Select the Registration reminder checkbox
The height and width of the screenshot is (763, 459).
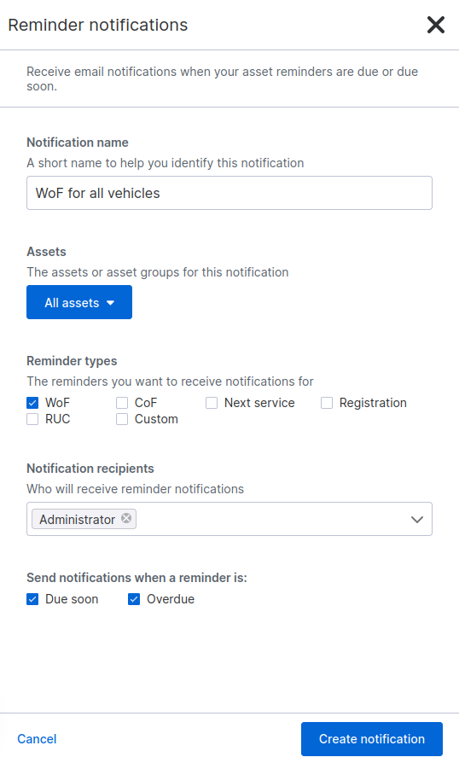coord(327,403)
